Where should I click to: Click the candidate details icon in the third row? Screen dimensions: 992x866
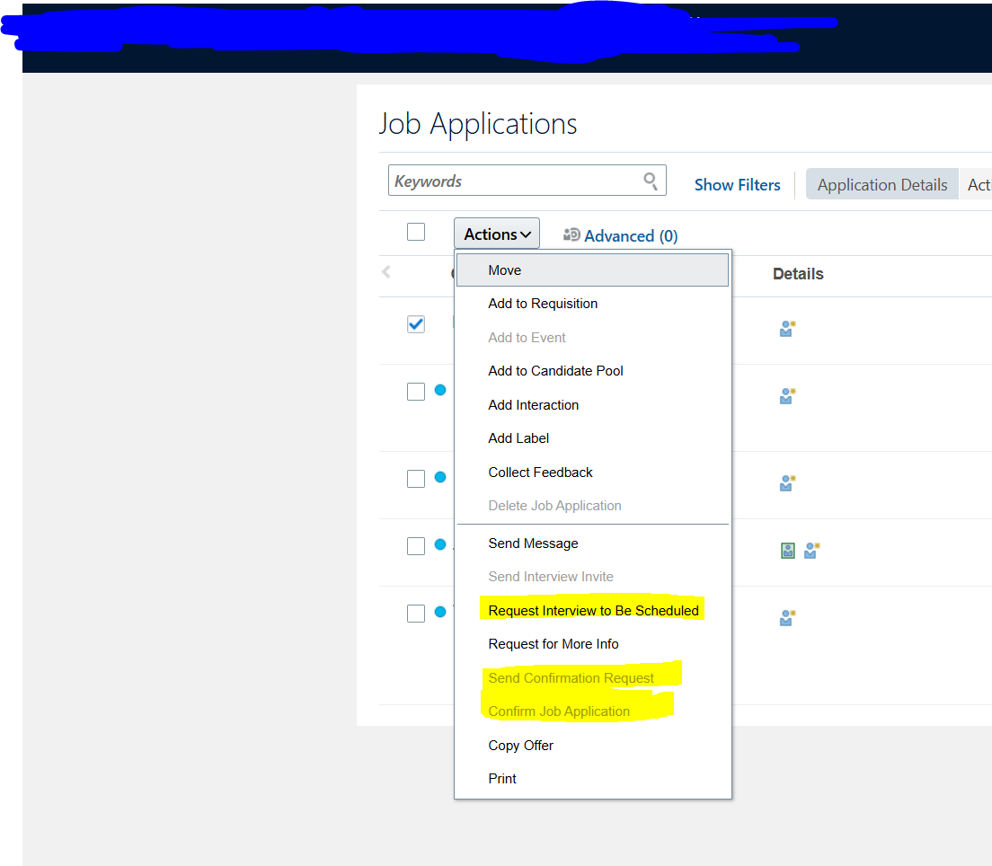coord(786,482)
